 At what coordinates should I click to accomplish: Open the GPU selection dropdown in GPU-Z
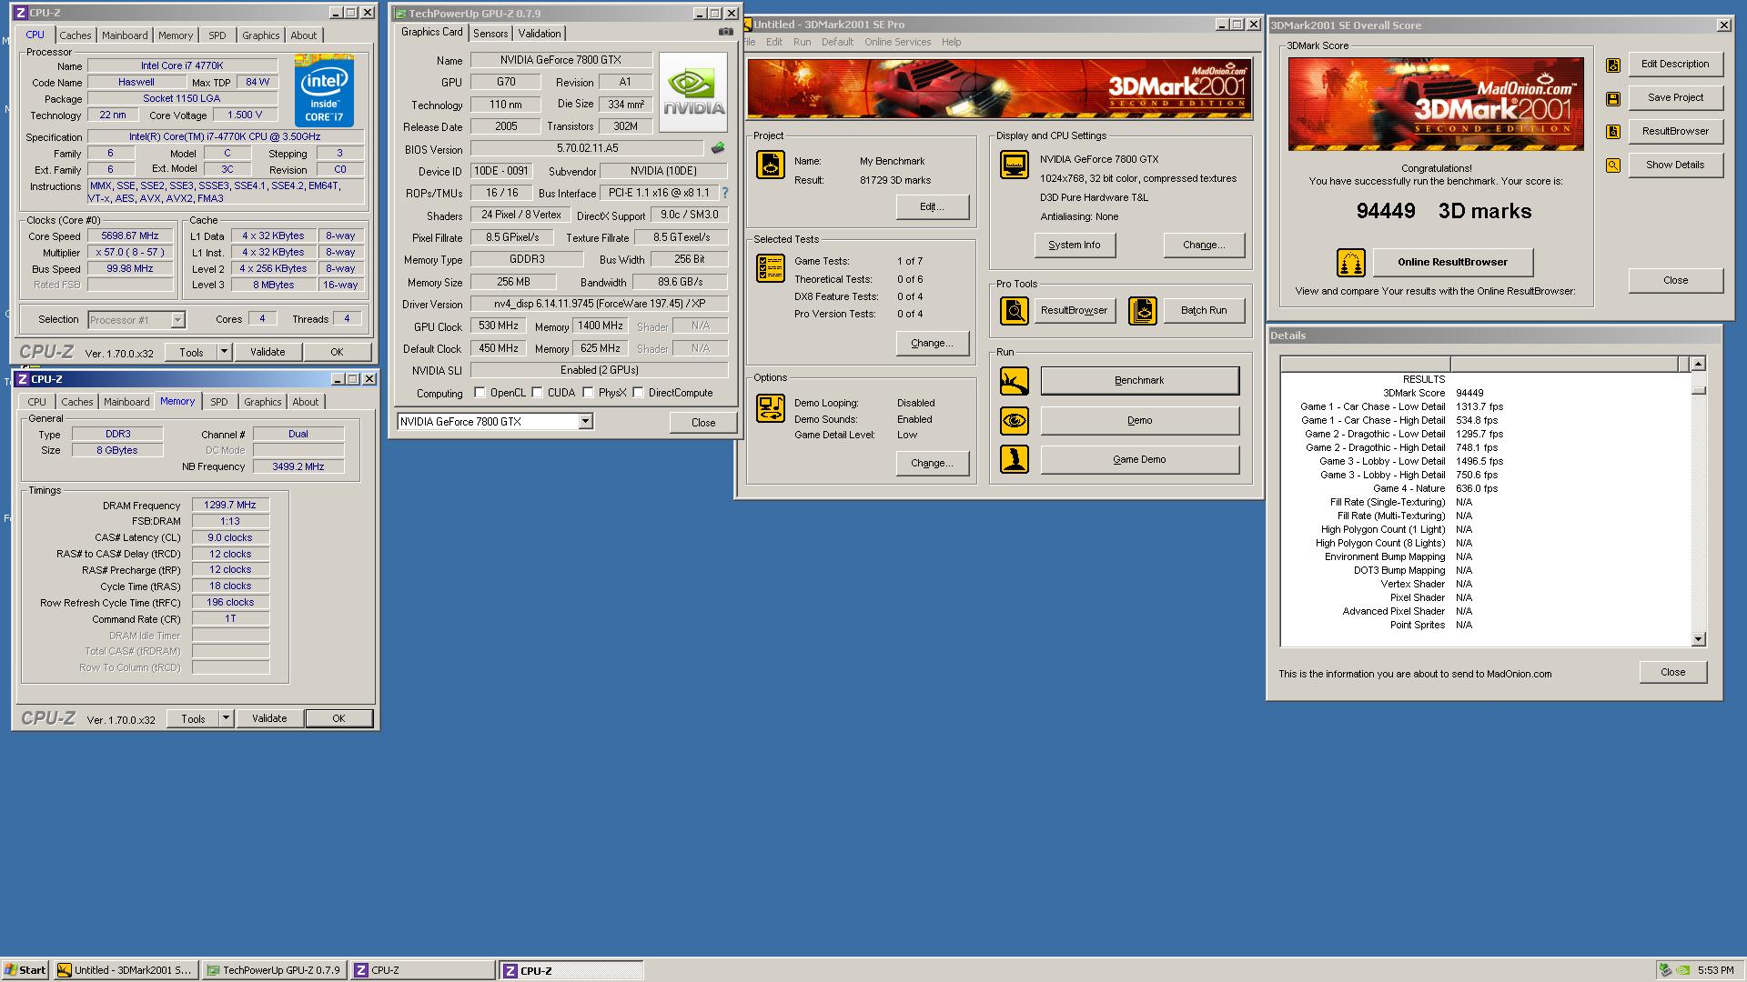pos(586,421)
